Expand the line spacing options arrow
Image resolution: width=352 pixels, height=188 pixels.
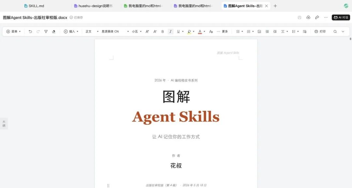[x=298, y=32]
